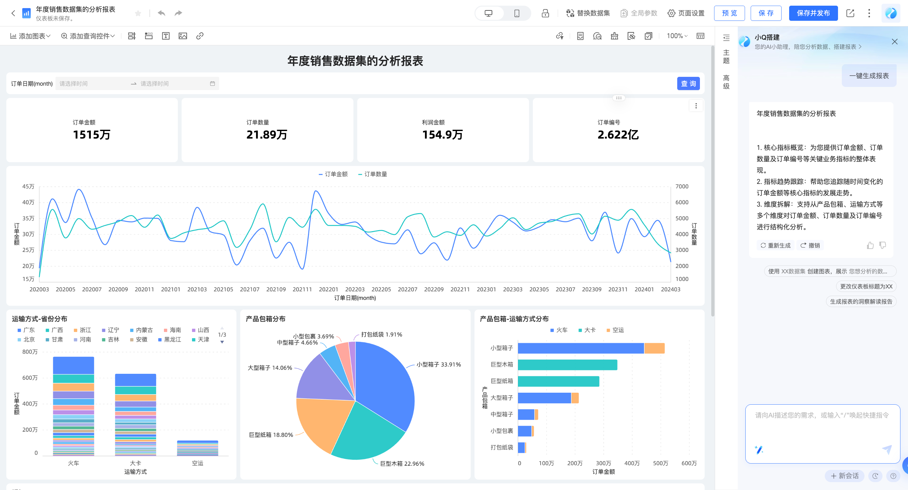Close the 小Q搭建 assistant panel
The image size is (908, 490).
894,42
